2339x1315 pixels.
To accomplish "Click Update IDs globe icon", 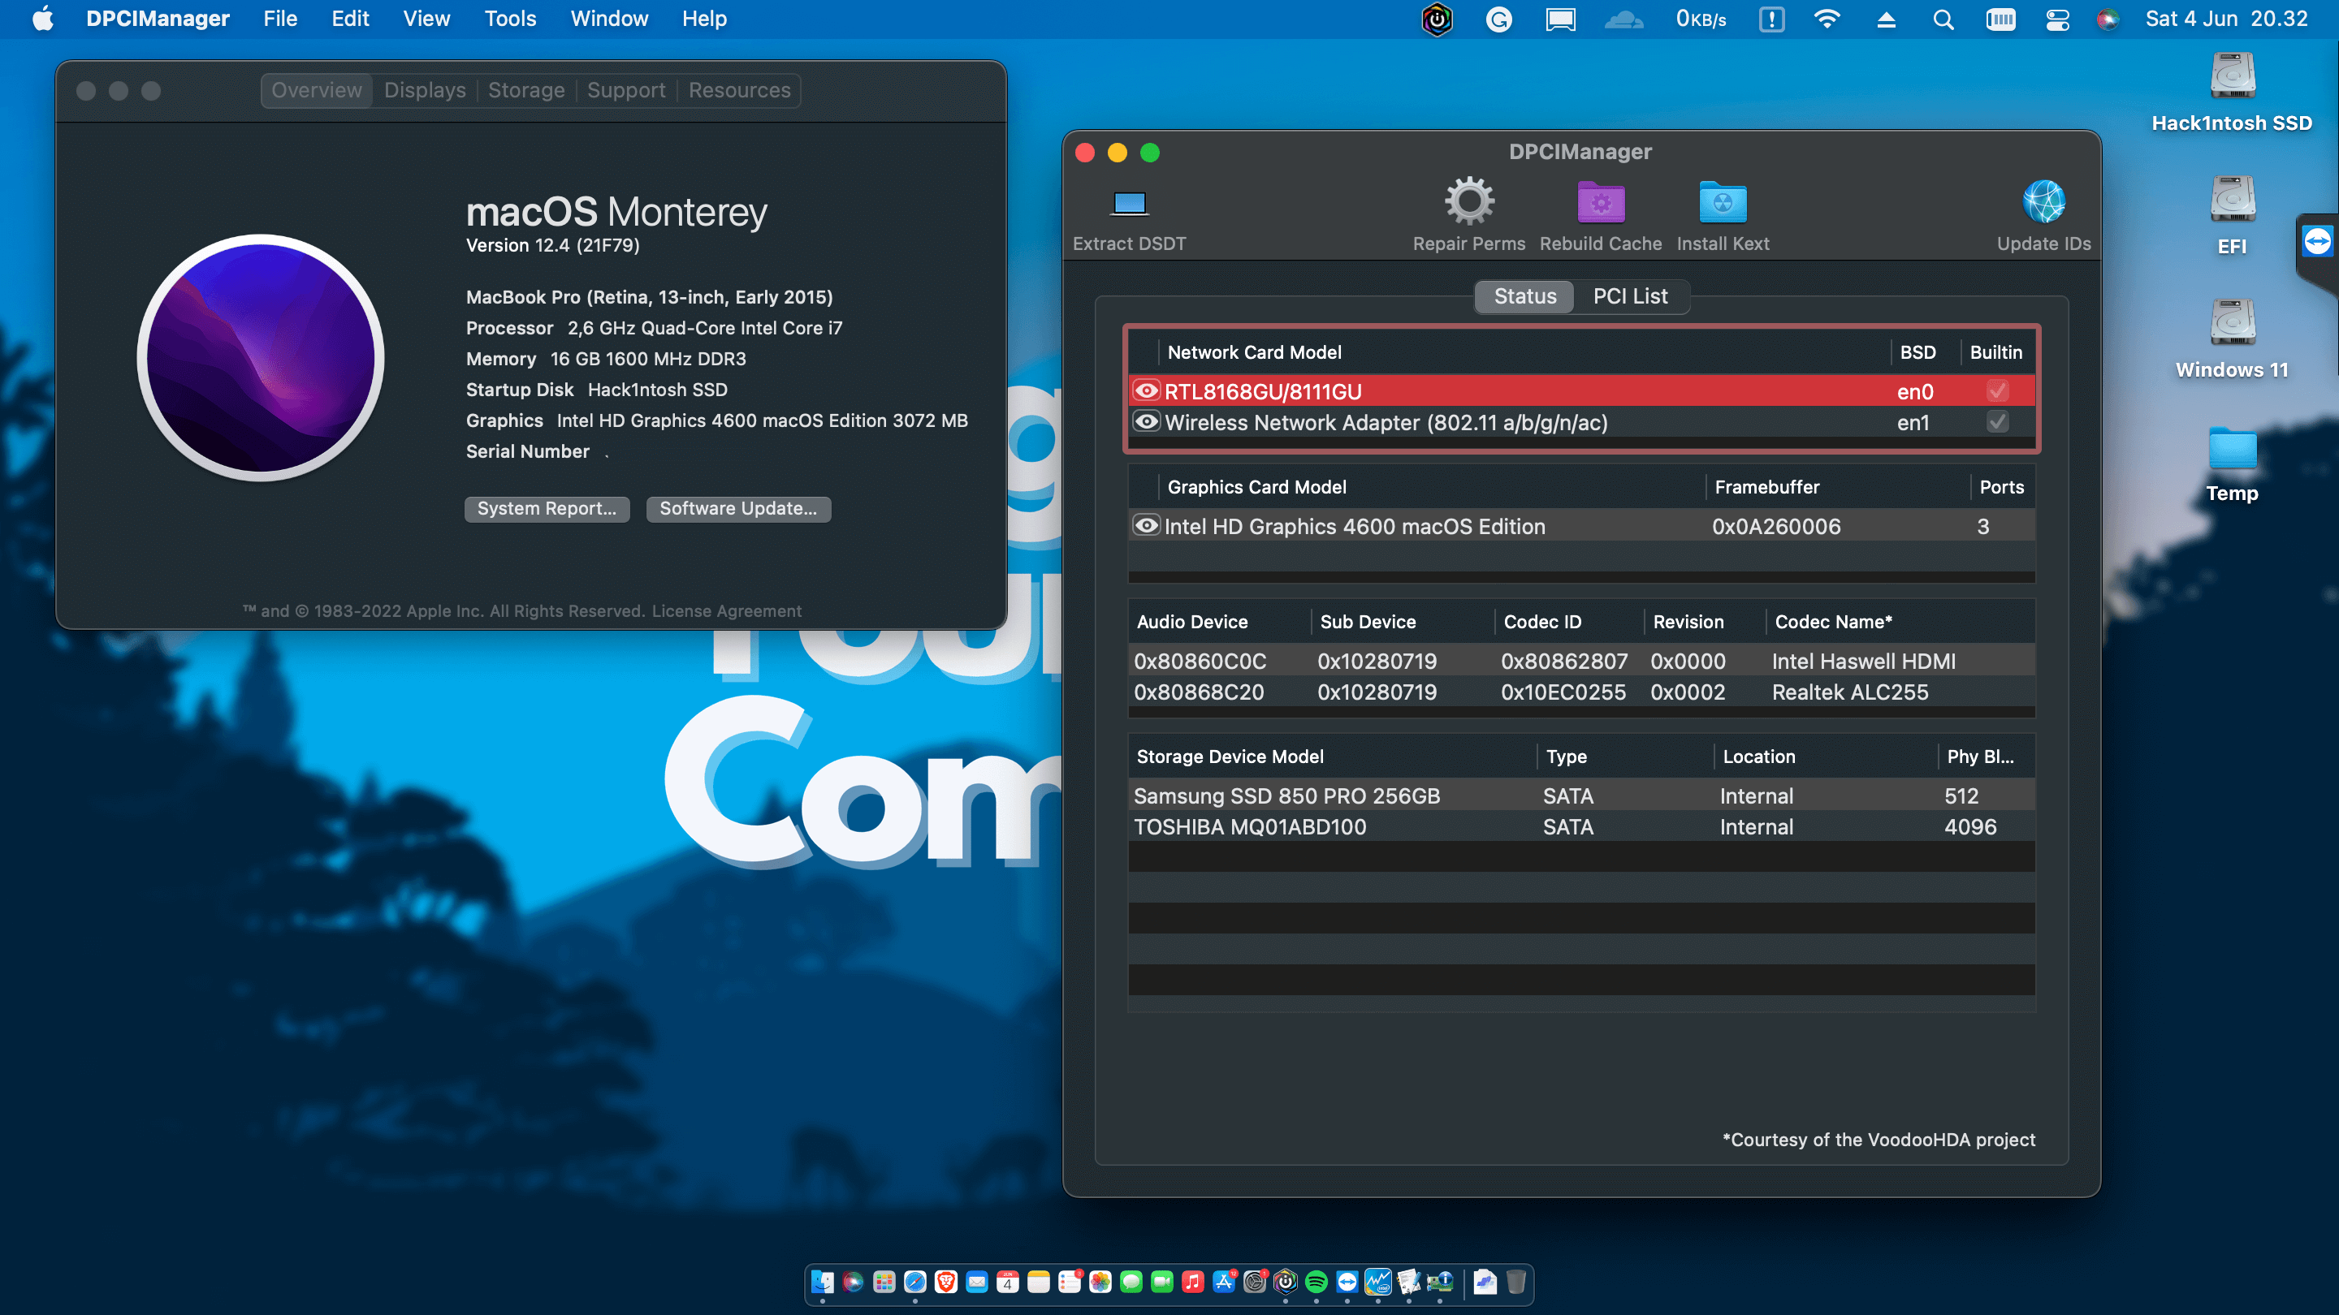I will (x=2043, y=200).
